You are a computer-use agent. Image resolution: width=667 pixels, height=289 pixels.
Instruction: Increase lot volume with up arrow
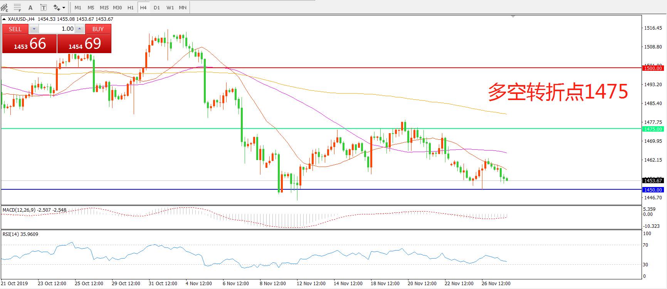tap(80, 29)
